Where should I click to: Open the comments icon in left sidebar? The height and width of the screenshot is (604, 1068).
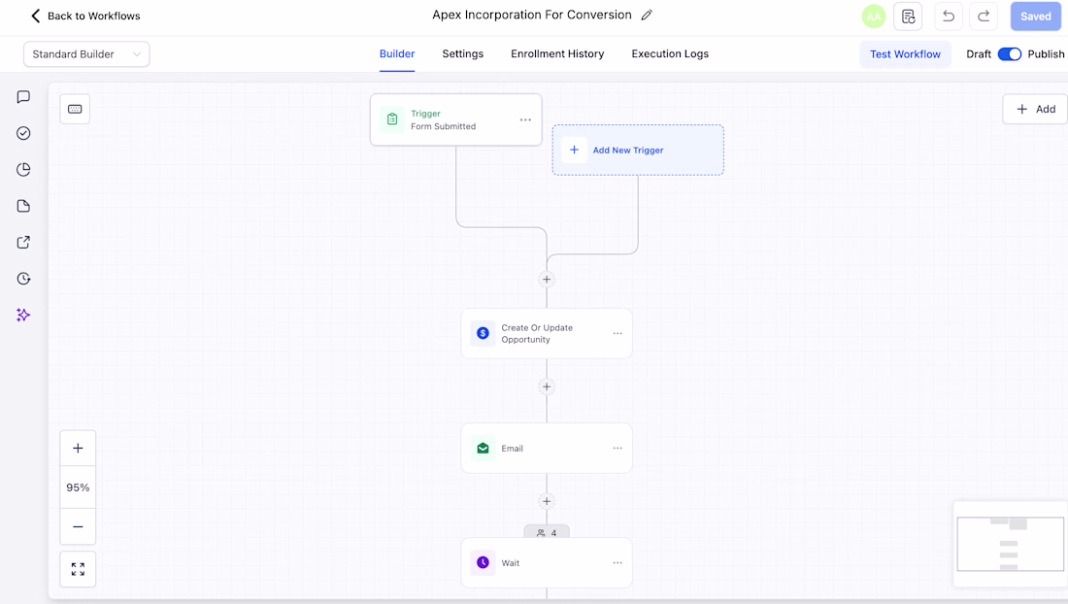click(23, 97)
